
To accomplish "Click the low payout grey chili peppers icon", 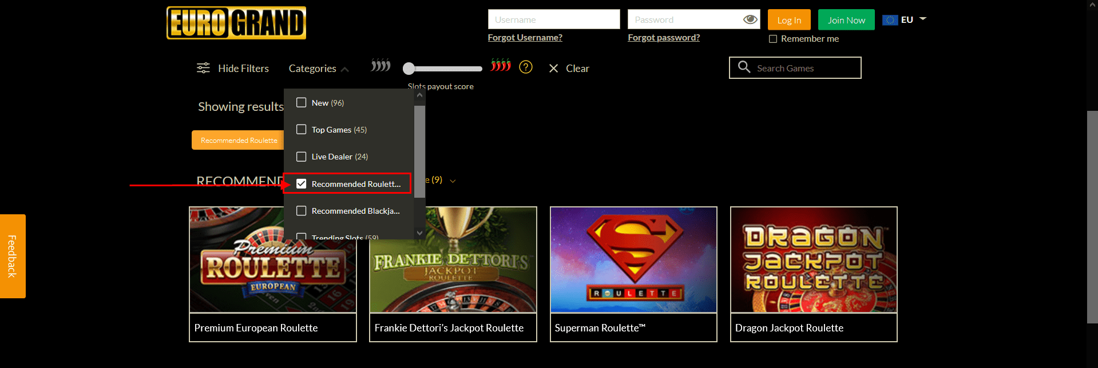I will coord(380,65).
